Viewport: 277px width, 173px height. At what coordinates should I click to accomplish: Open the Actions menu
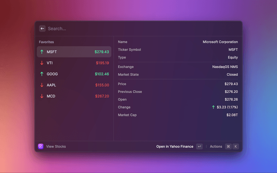(216, 147)
